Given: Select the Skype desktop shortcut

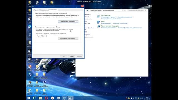Looking at the screenshot, I should pos(30,27).
